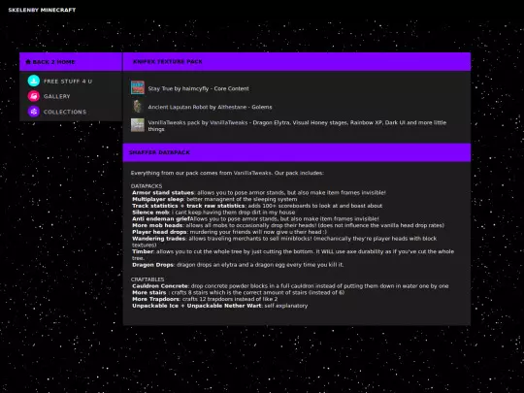Follow the Stay True by haimcyfly link

(x=199, y=88)
